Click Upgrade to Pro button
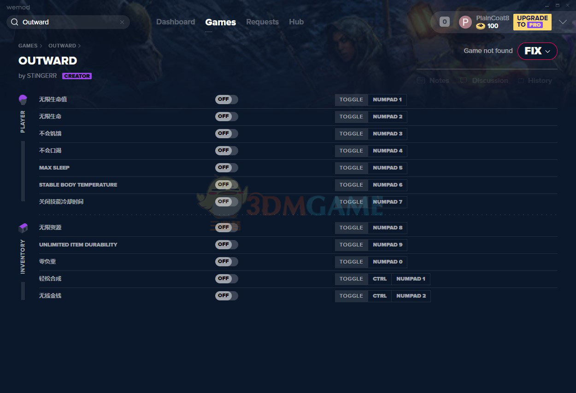The width and height of the screenshot is (576, 393). (x=532, y=22)
